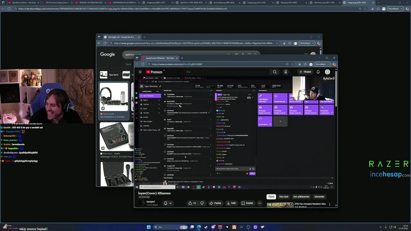Like the İsyan cover video
Screen dimensions: 411x231
(192, 203)
